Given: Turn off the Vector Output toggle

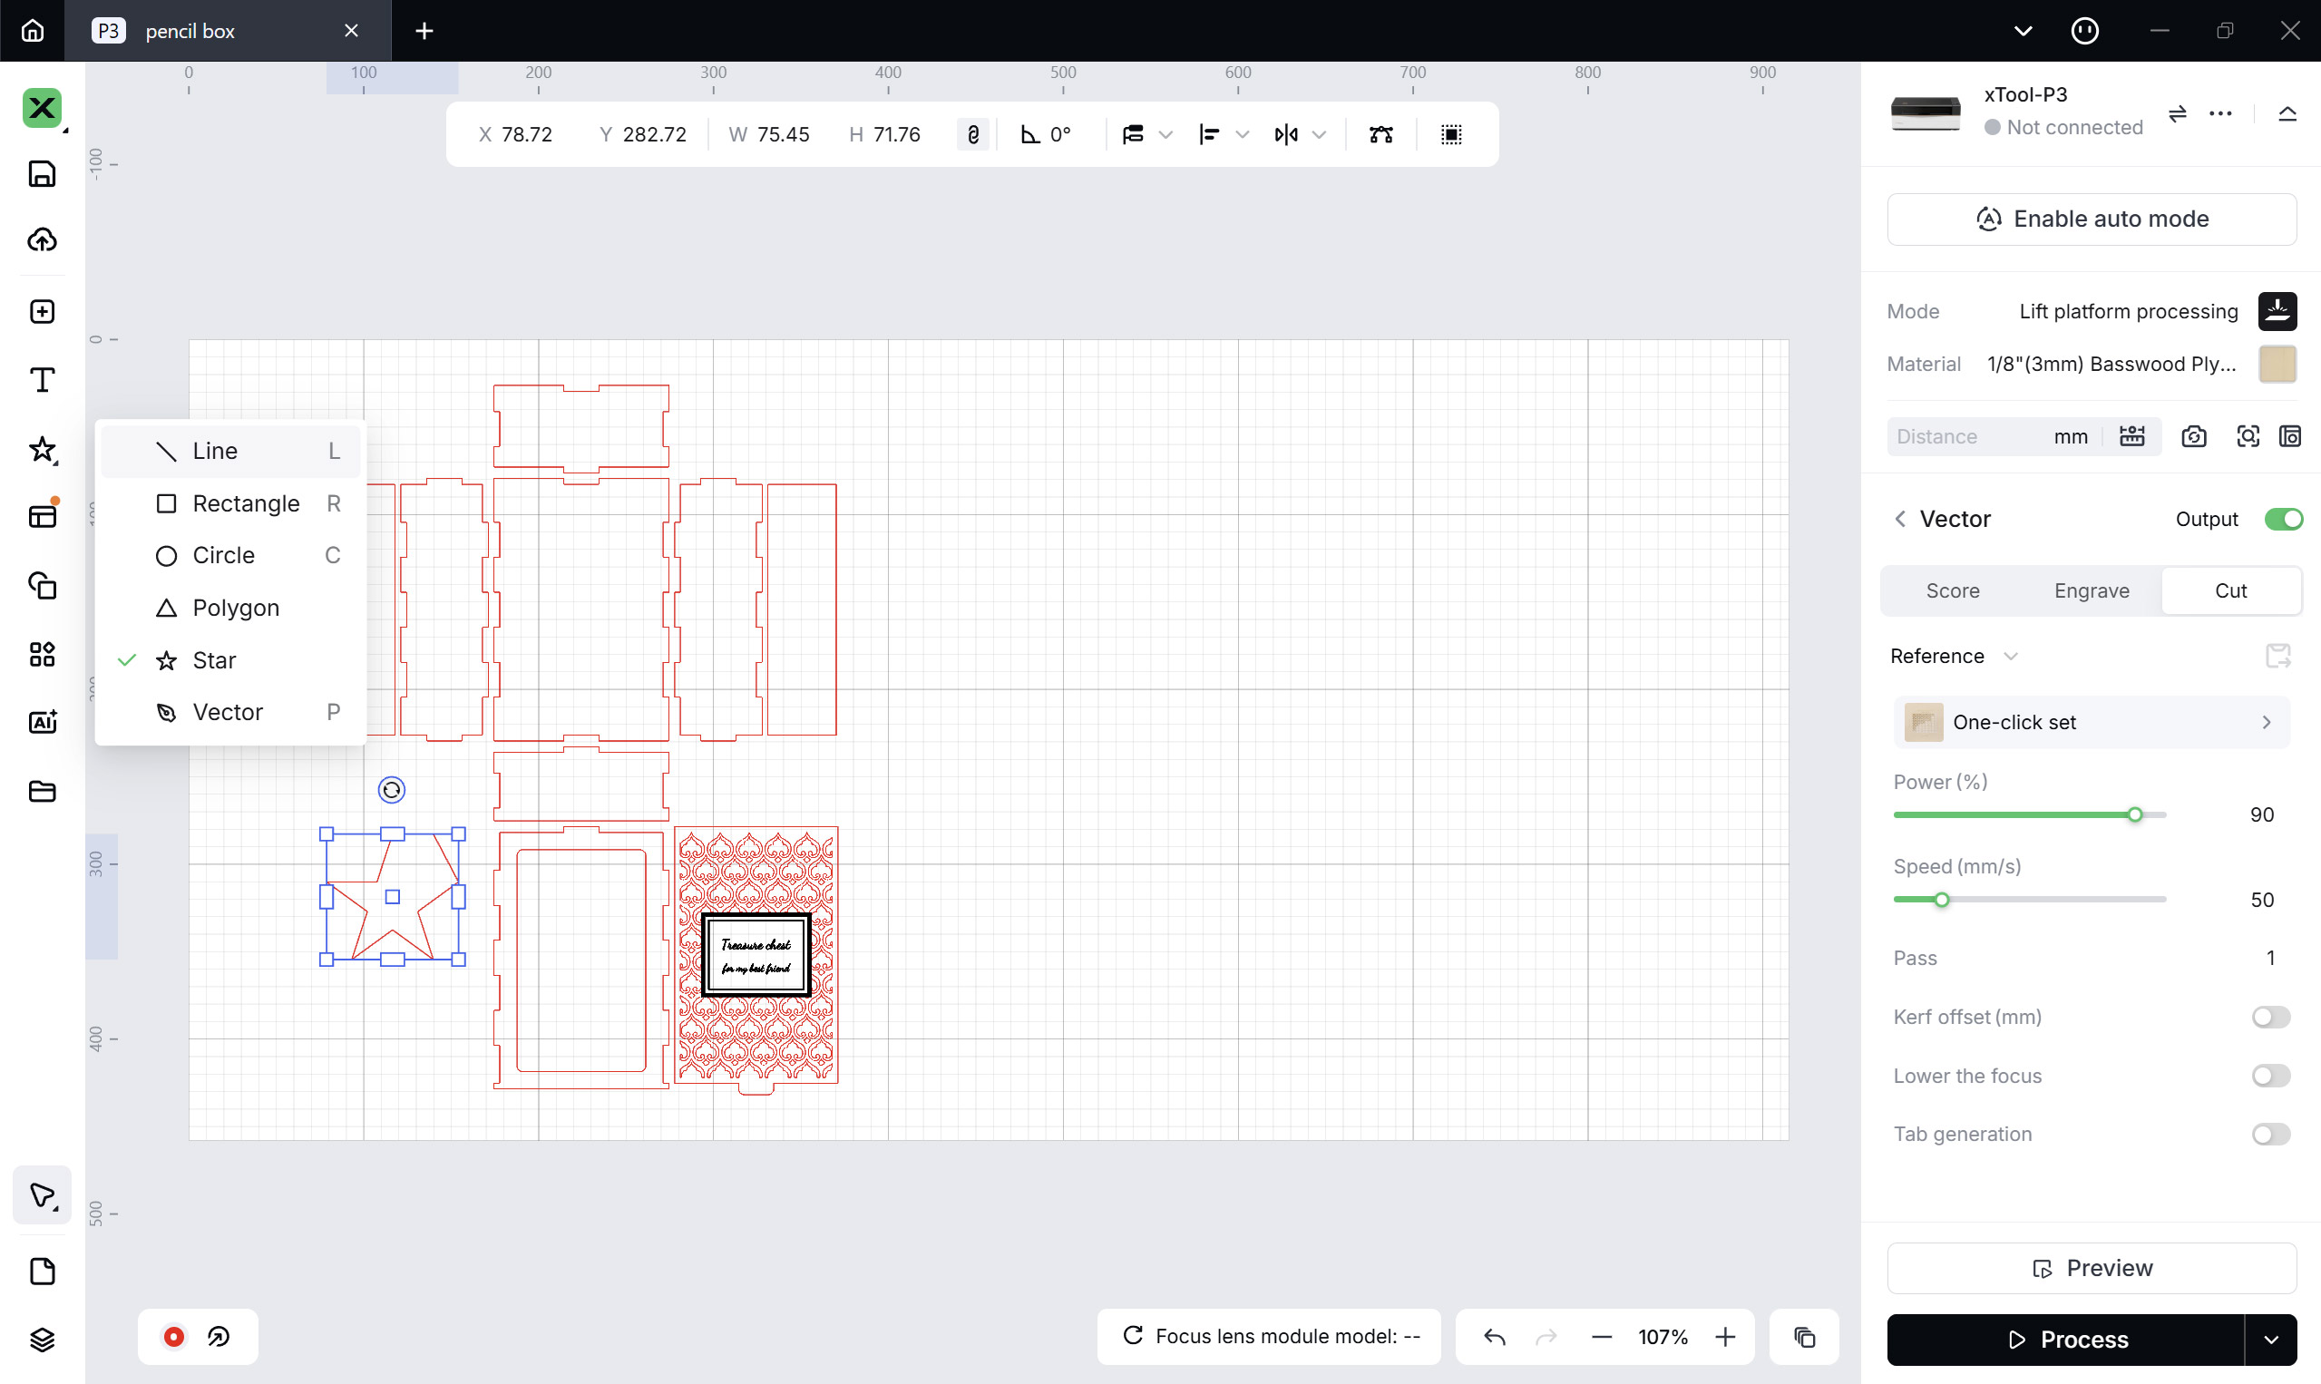Looking at the screenshot, I should pyautogui.click(x=2284, y=519).
